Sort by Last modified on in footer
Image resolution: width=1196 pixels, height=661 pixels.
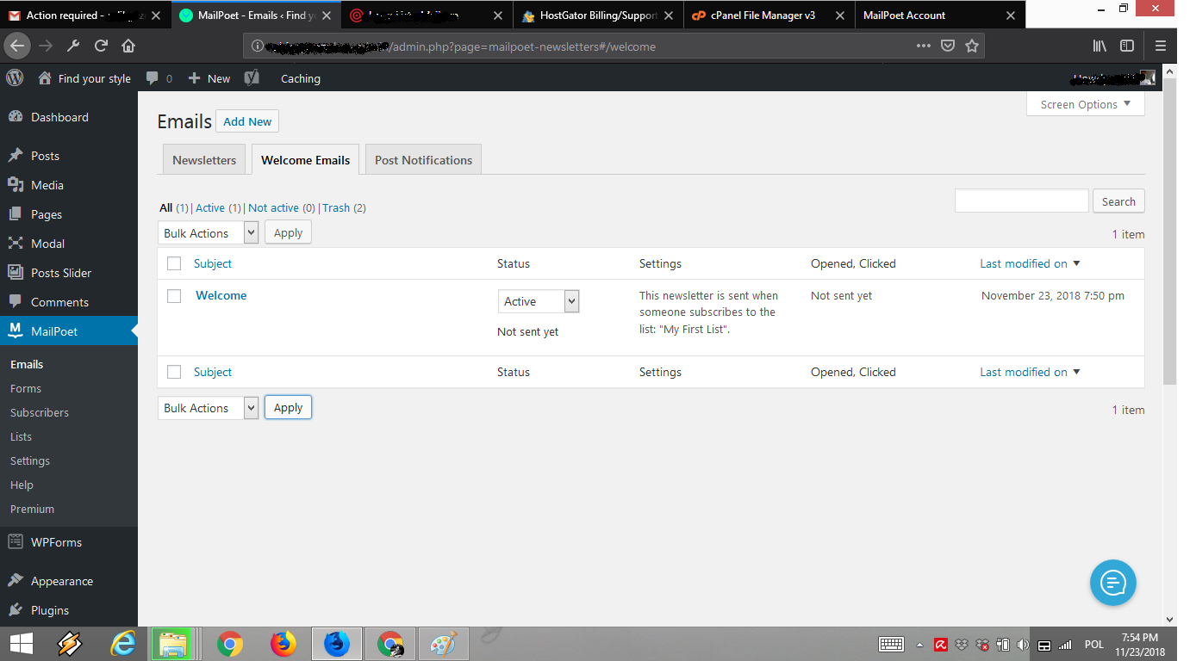pyautogui.click(x=1030, y=372)
